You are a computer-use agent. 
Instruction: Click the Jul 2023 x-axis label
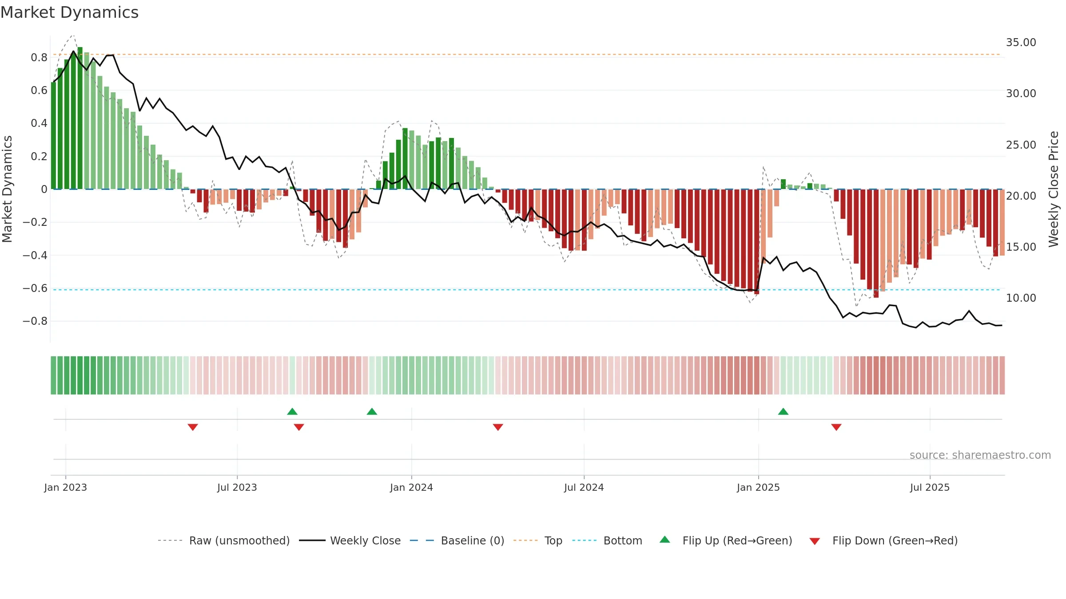pos(237,487)
